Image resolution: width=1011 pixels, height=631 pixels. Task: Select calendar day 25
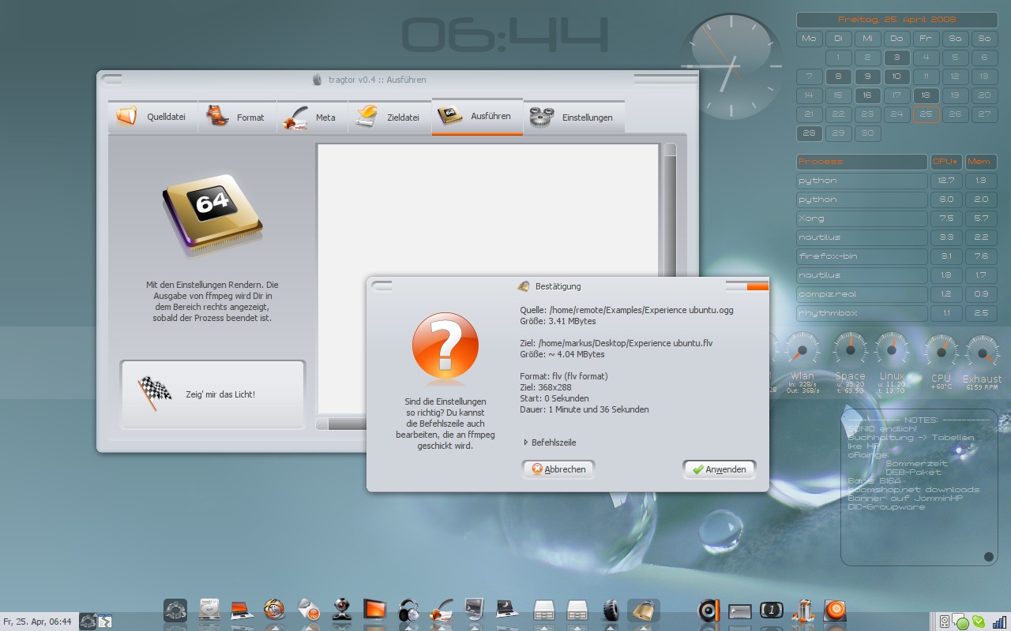(926, 114)
